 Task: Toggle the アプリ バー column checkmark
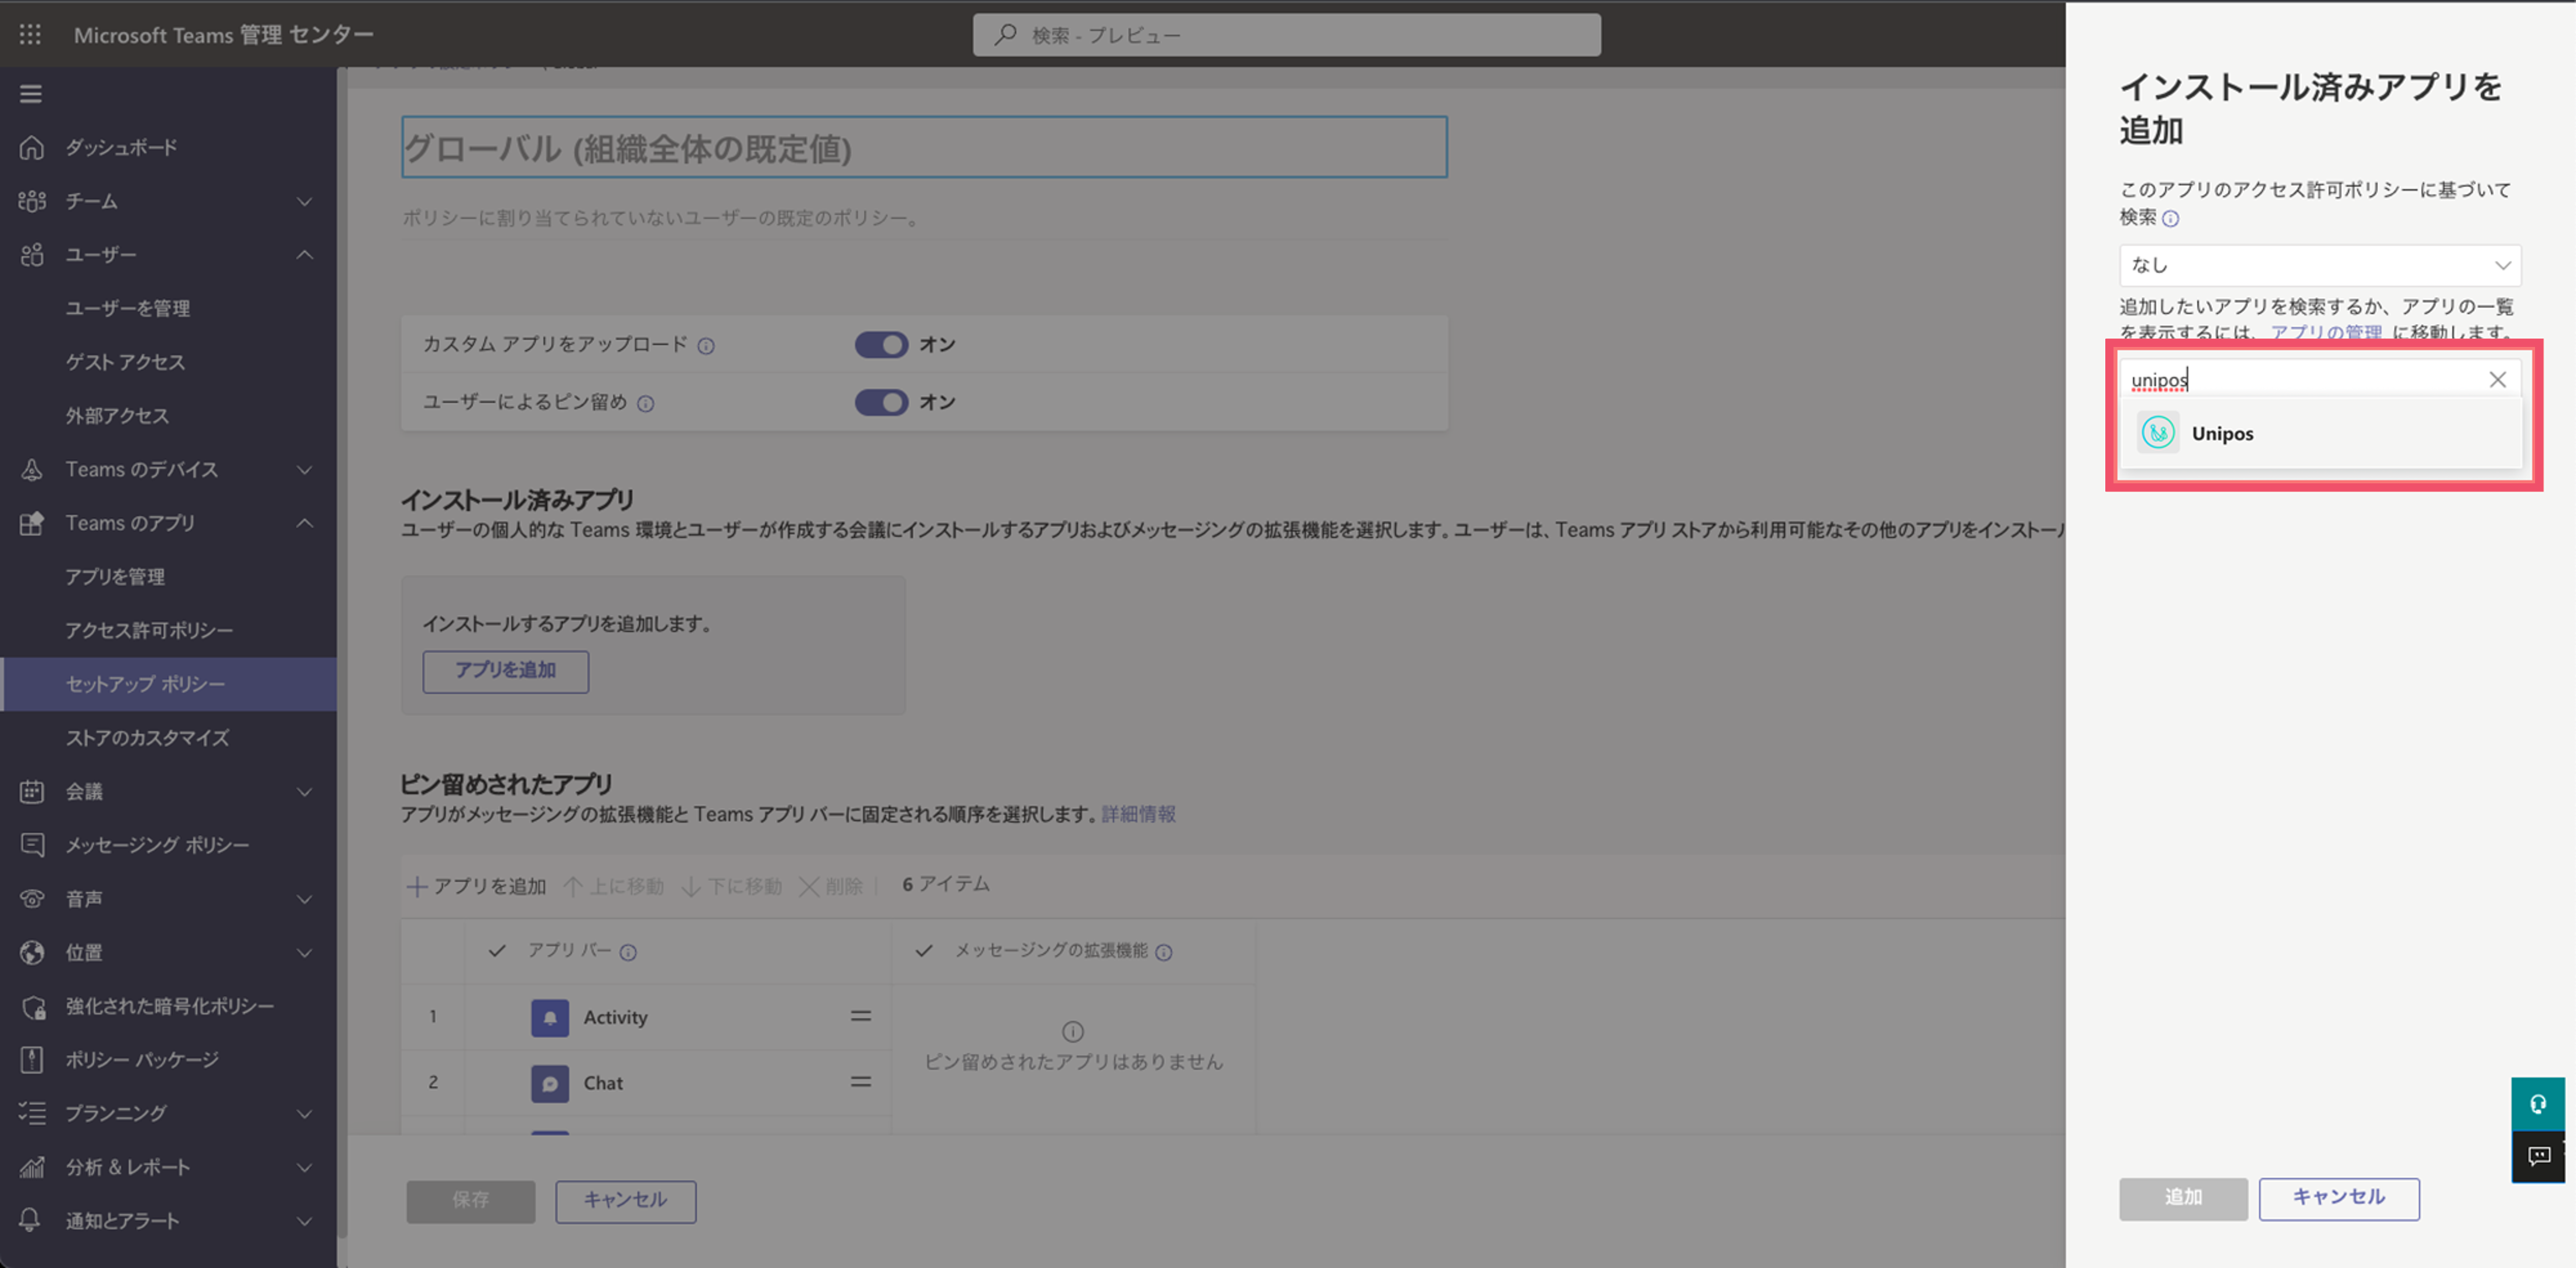497,950
